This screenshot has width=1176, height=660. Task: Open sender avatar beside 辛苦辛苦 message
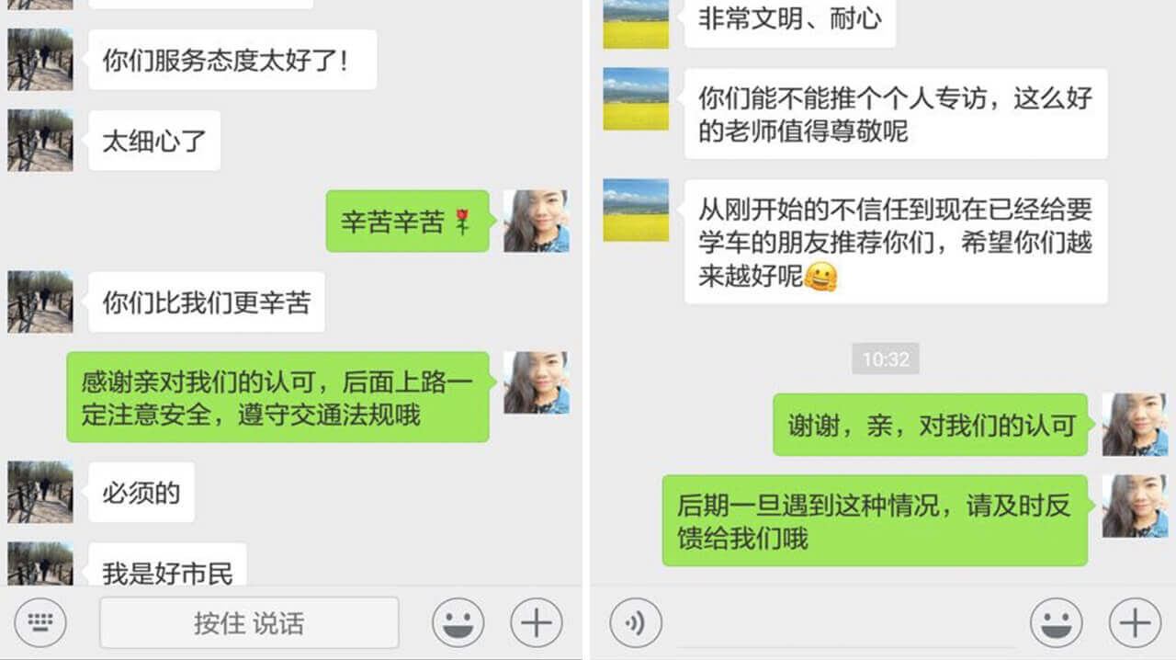537,222
